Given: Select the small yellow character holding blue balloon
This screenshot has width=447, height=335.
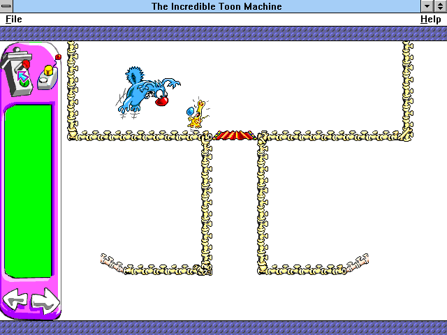Looking at the screenshot, I should (197, 114).
